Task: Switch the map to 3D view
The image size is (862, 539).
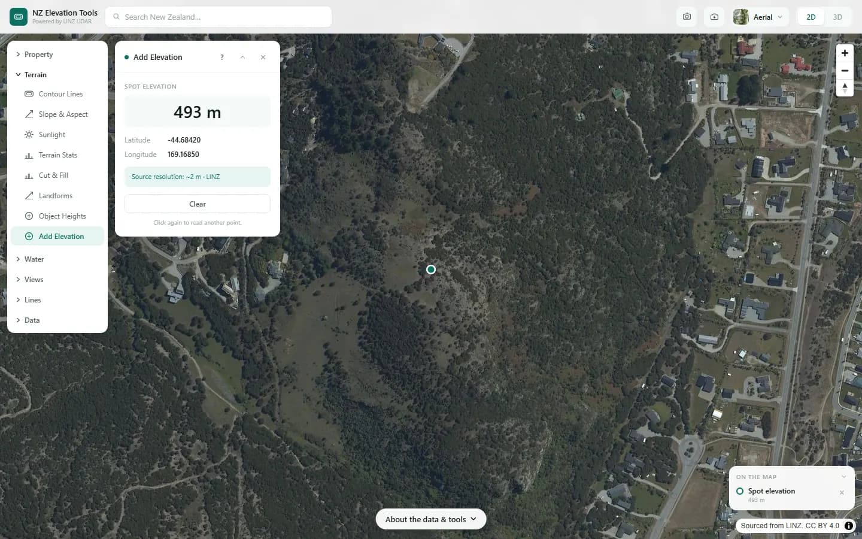Action: tap(837, 17)
